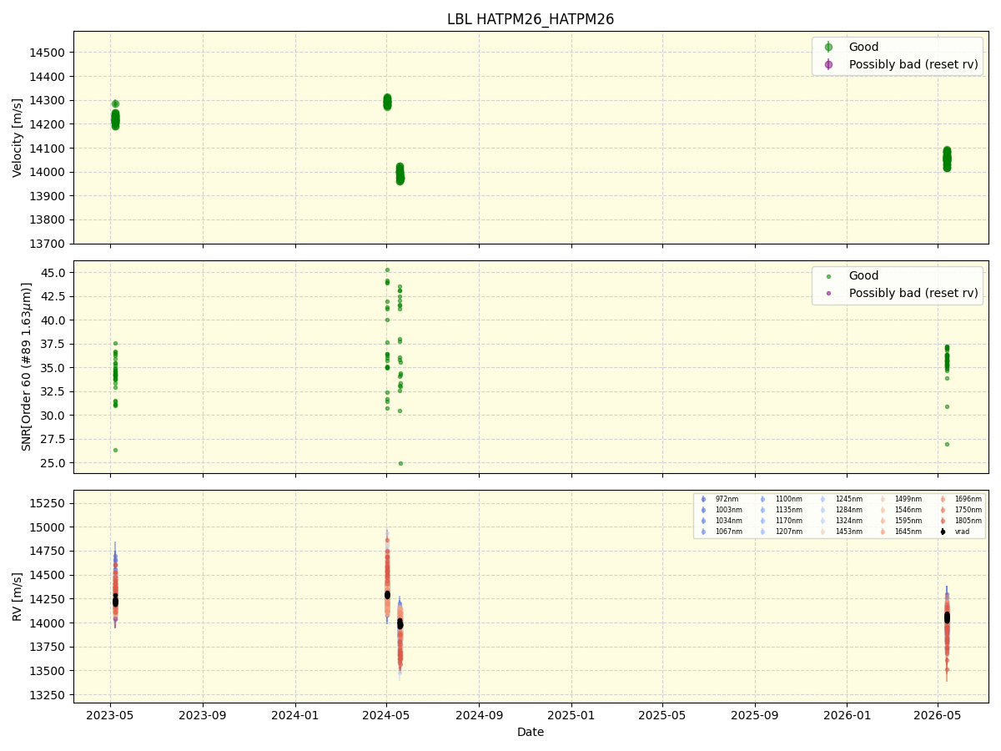This screenshot has width=1001, height=751.
Task: Select the 1324nm legend entry
Action: [842, 521]
